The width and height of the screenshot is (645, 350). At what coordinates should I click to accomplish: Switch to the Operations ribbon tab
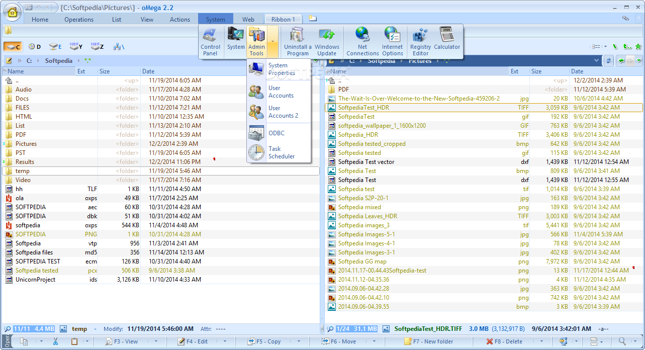[79, 20]
